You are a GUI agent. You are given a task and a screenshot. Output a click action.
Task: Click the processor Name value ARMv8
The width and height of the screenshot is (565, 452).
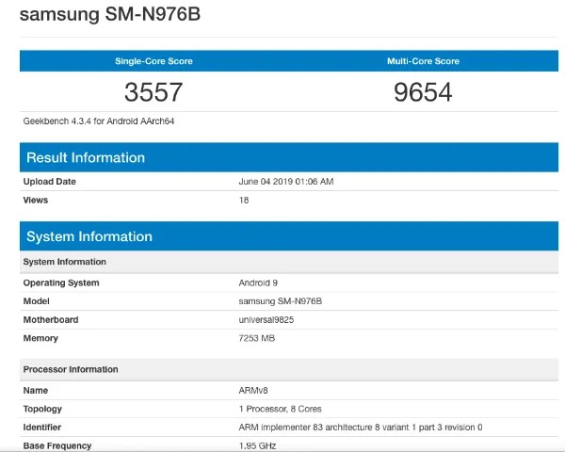253,391
